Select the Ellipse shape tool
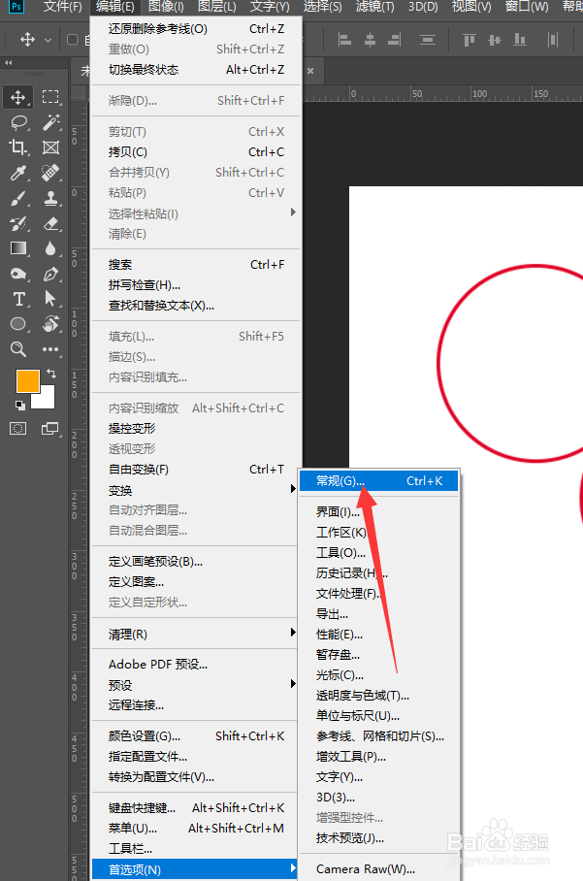 pyautogui.click(x=18, y=324)
